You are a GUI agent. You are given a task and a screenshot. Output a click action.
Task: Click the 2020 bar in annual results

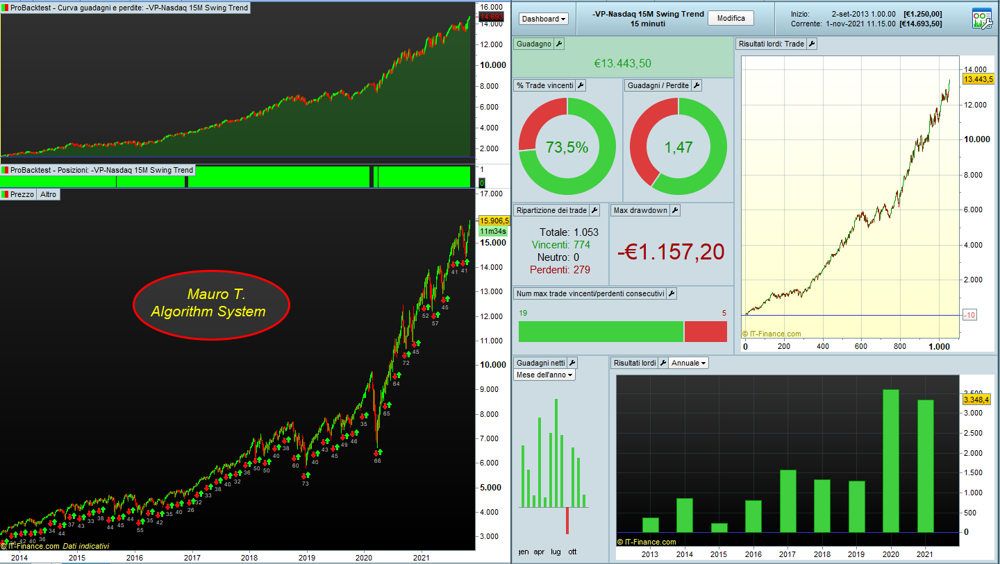click(x=891, y=461)
